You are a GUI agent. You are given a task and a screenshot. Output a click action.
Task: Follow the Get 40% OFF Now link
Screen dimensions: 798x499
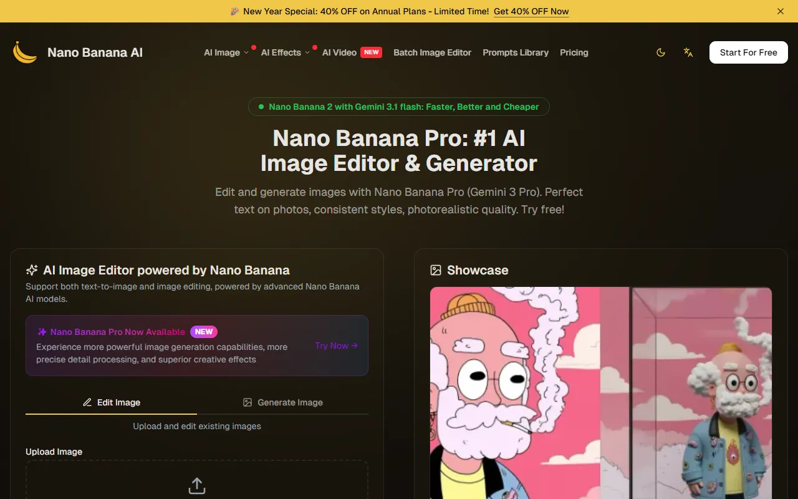tap(531, 11)
